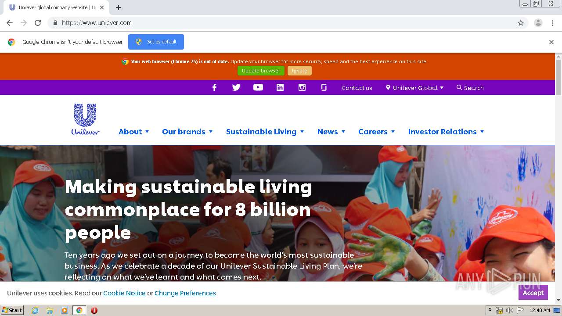This screenshot has width=562, height=316.
Task: Expand the About menu arrow
Action: (x=147, y=132)
